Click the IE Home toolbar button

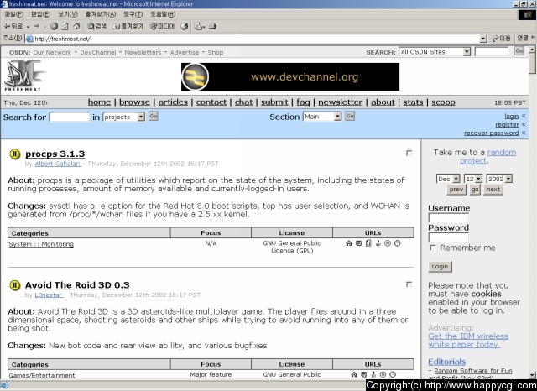(x=76, y=26)
